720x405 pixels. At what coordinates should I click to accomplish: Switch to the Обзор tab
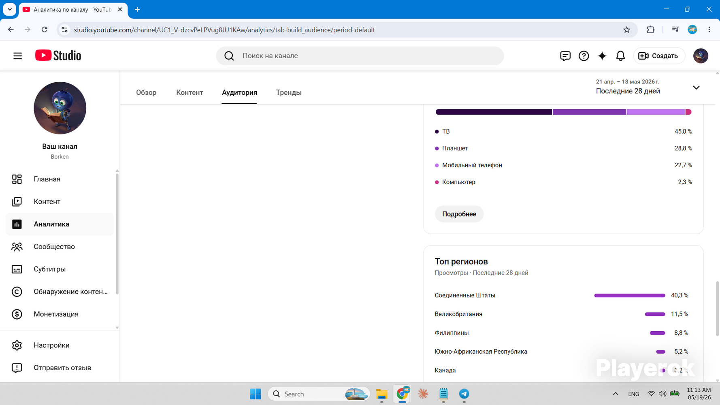click(x=146, y=93)
